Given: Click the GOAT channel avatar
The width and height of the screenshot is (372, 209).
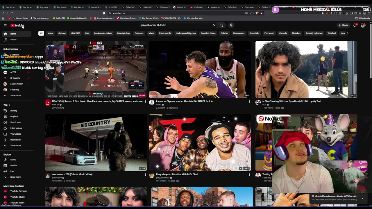Looking at the screenshot, I should (x=152, y=102).
